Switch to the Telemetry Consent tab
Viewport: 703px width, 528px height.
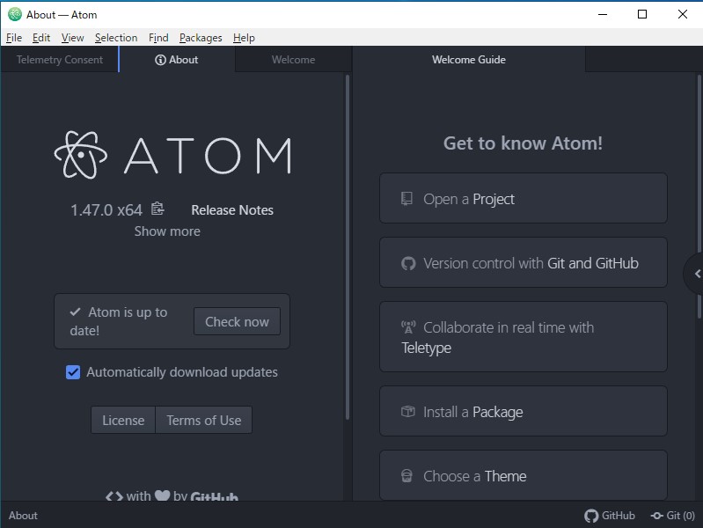[60, 60]
